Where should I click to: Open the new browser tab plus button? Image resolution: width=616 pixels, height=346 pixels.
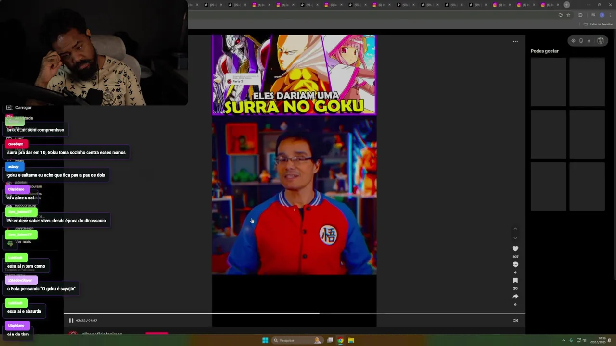pos(566,5)
